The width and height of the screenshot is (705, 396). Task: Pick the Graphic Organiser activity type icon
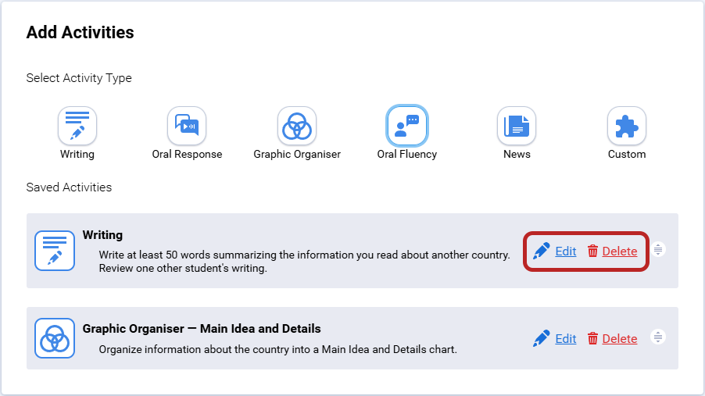[x=297, y=126]
